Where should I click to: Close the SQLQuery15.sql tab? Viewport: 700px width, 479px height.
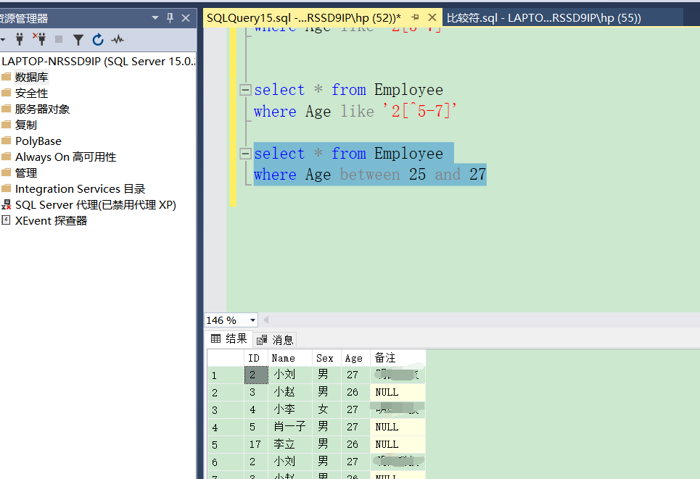click(432, 17)
